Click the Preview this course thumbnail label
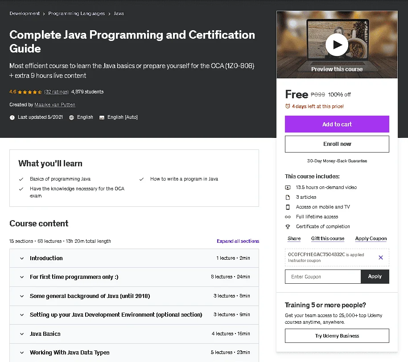The image size is (408, 362). pos(337,69)
